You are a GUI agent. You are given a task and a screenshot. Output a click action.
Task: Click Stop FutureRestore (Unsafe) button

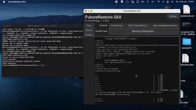(x=165, y=26)
